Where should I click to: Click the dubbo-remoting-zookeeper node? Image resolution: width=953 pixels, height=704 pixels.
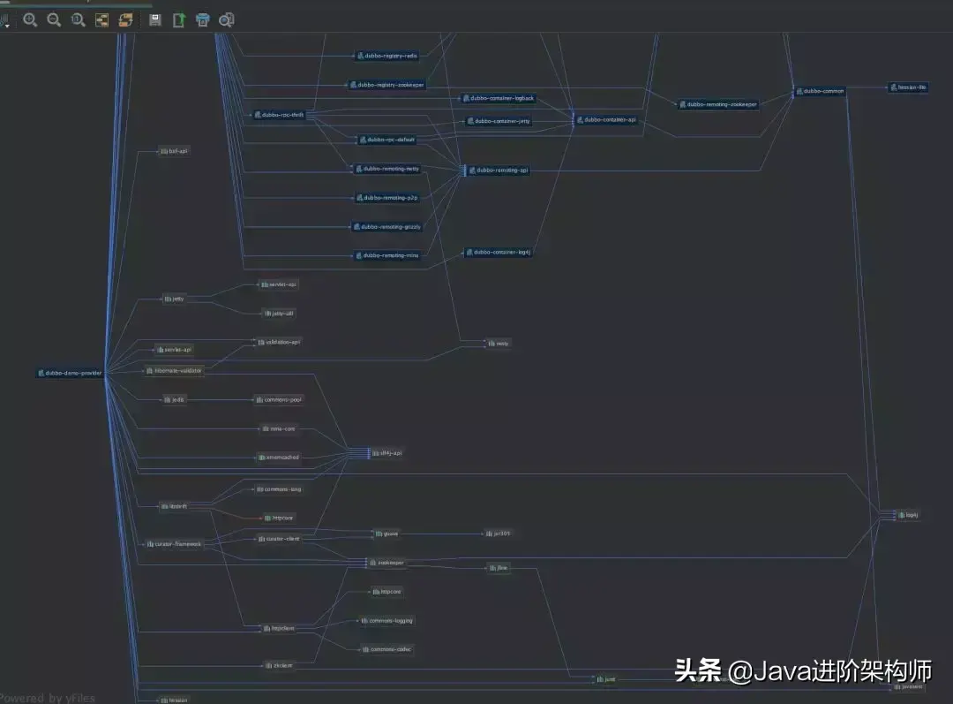coord(718,104)
